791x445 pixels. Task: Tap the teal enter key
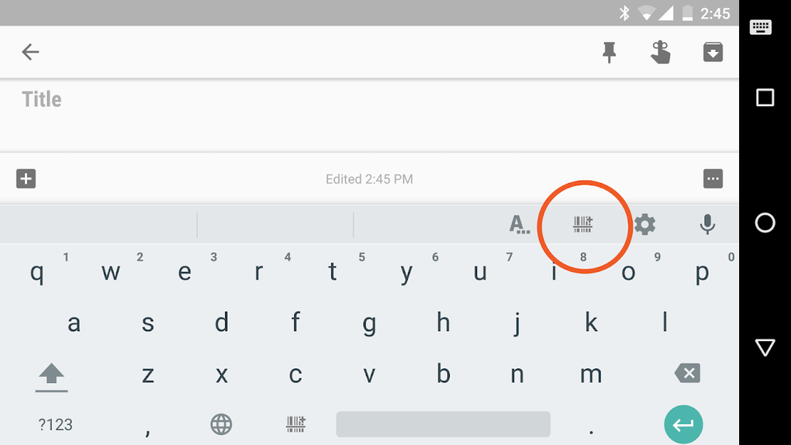[x=683, y=425]
